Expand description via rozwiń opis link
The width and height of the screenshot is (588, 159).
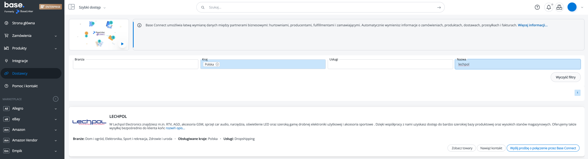[175, 128]
